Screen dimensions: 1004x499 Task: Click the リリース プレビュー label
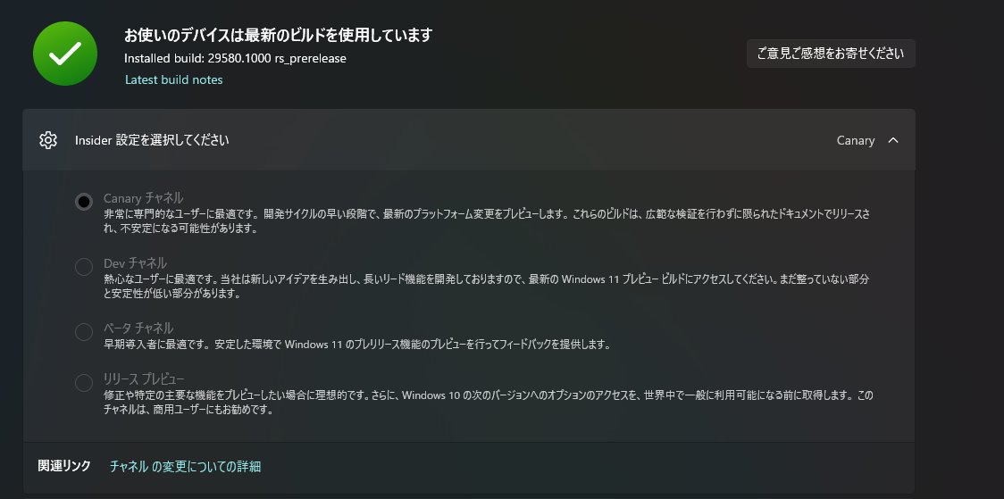144,378
